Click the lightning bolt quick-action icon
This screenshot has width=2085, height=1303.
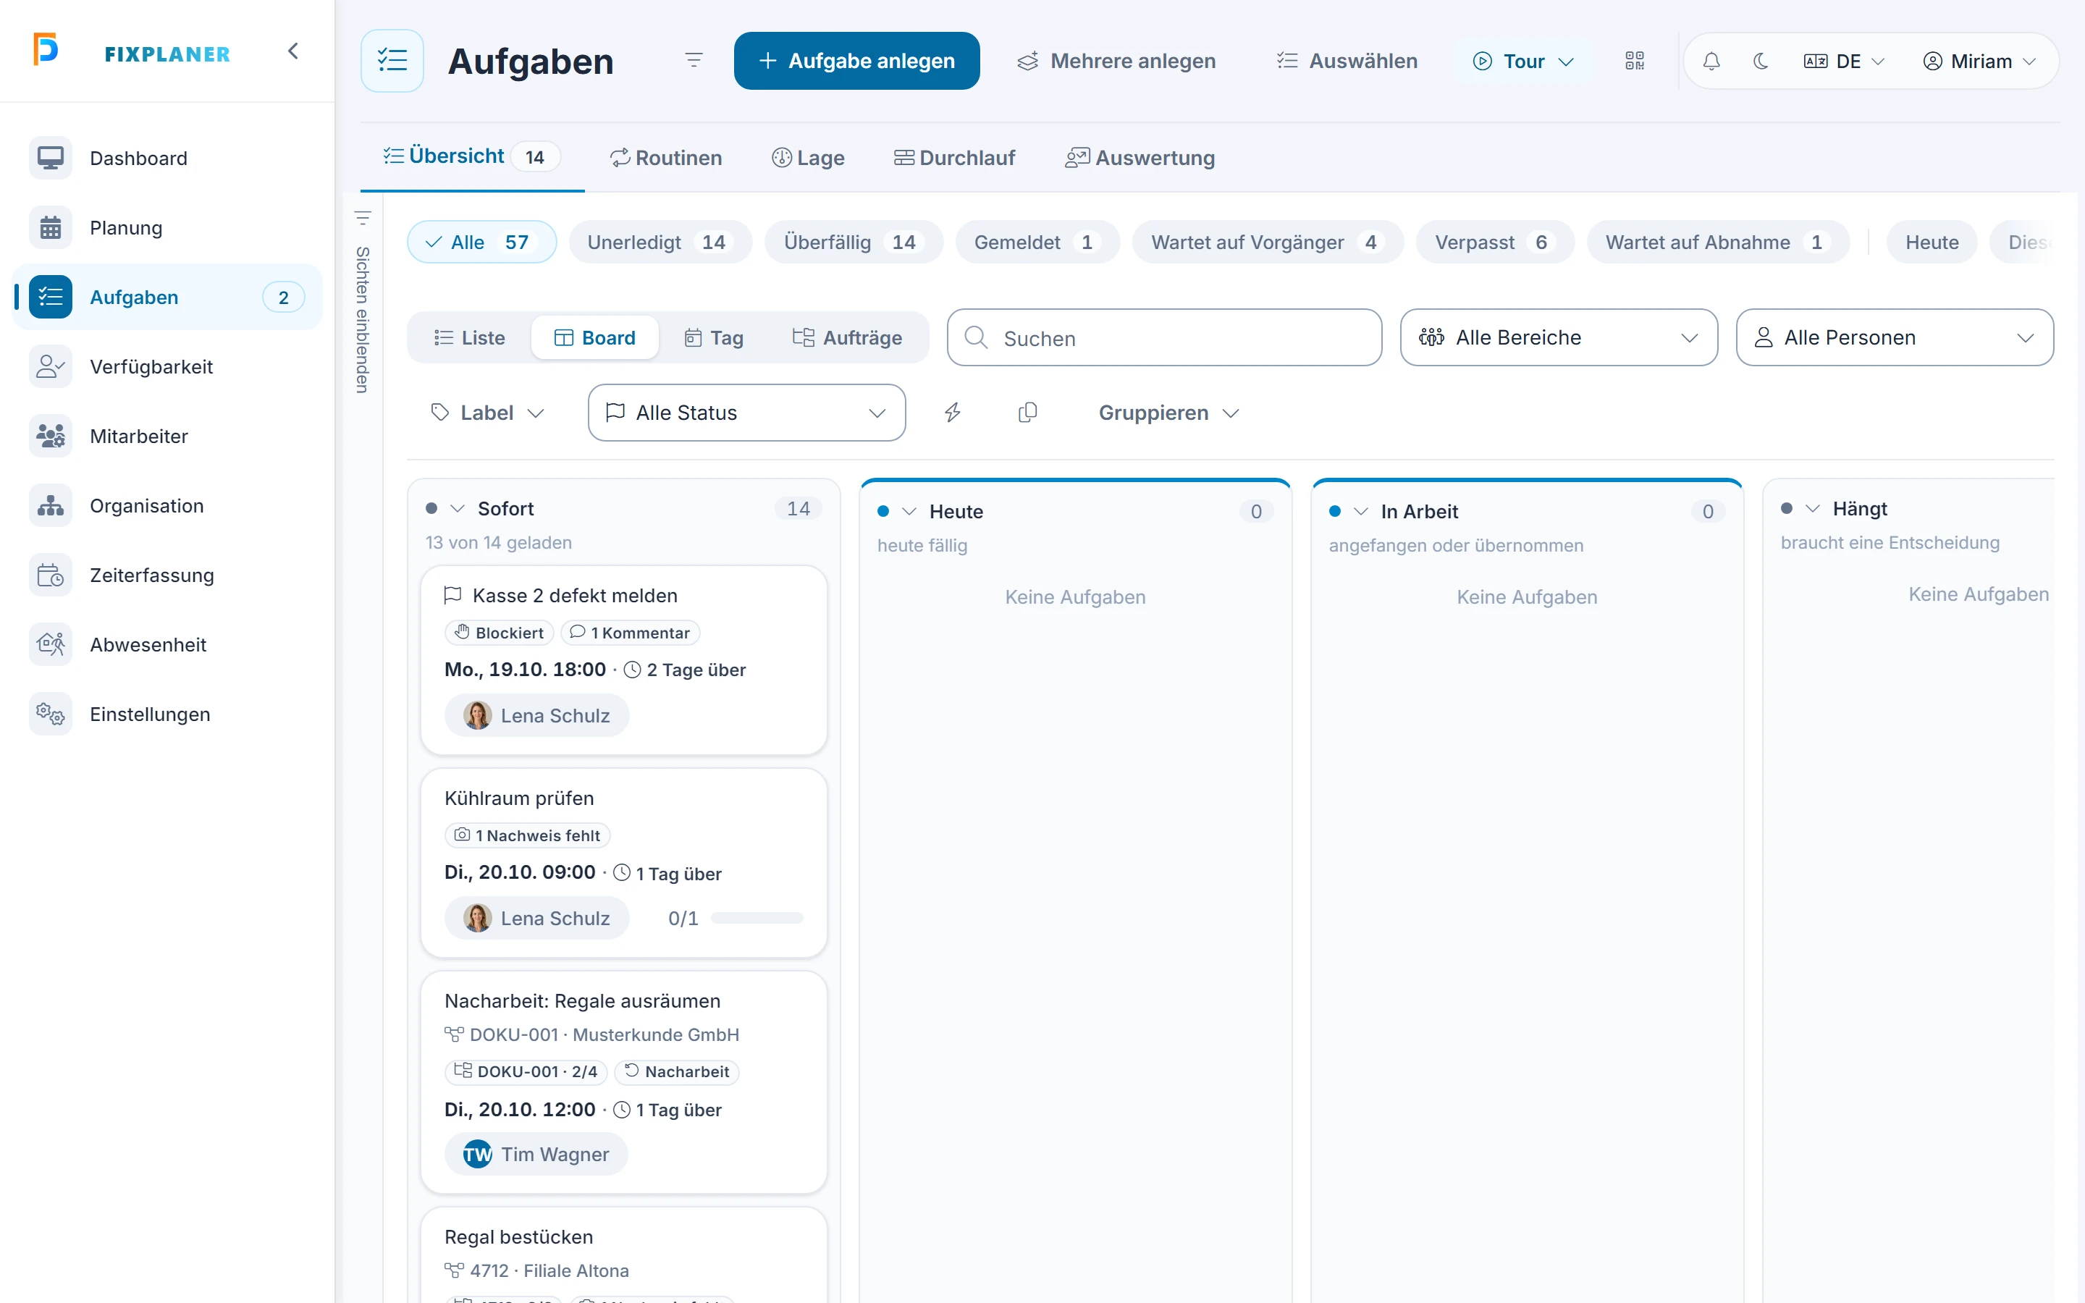click(x=952, y=413)
